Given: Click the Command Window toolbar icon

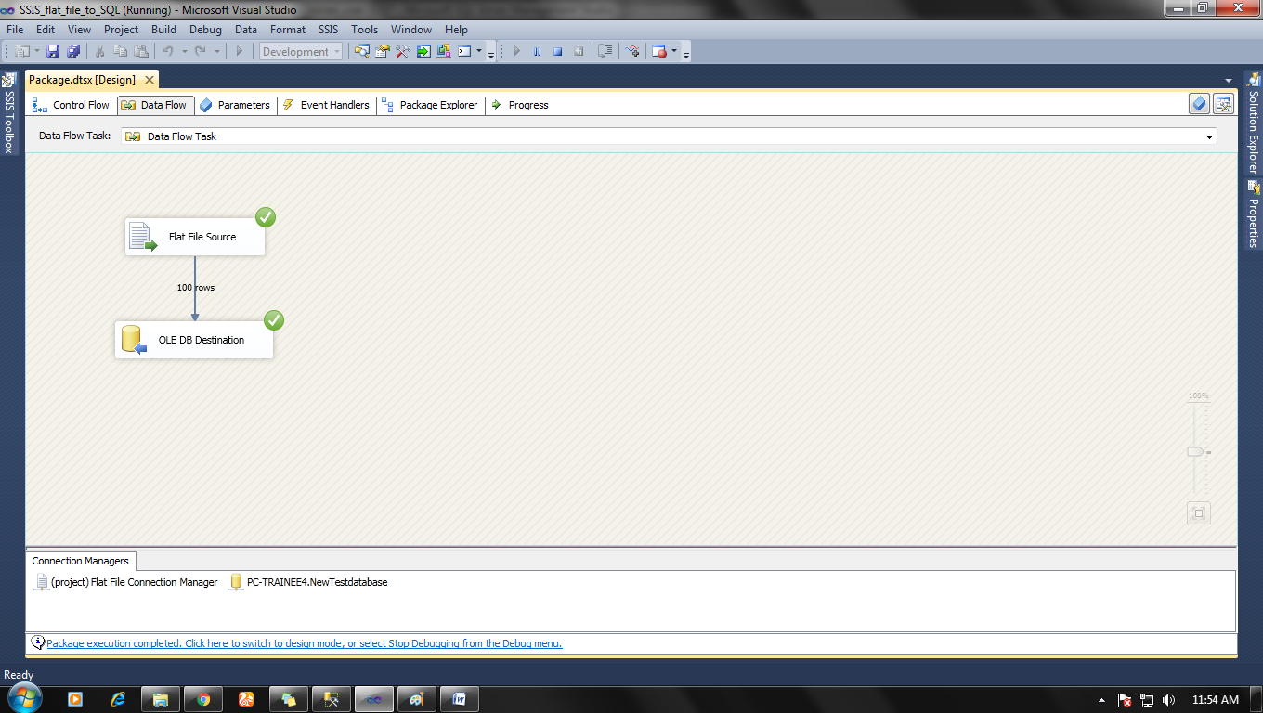Looking at the screenshot, I should tap(464, 52).
